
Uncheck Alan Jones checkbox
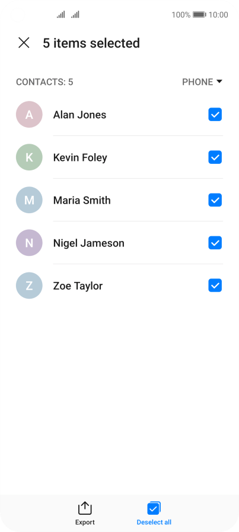pos(215,115)
